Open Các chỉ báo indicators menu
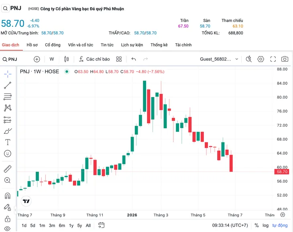The width and height of the screenshot is (293, 232). tap(94, 59)
